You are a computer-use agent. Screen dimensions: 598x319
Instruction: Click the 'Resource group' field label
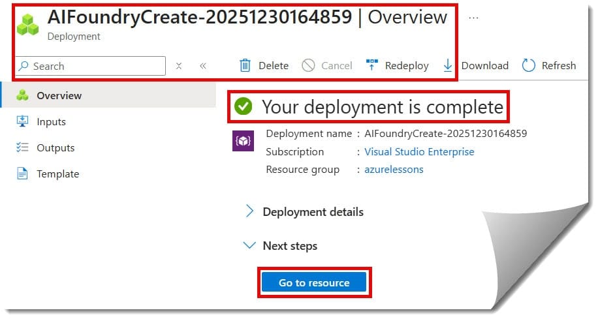click(302, 170)
